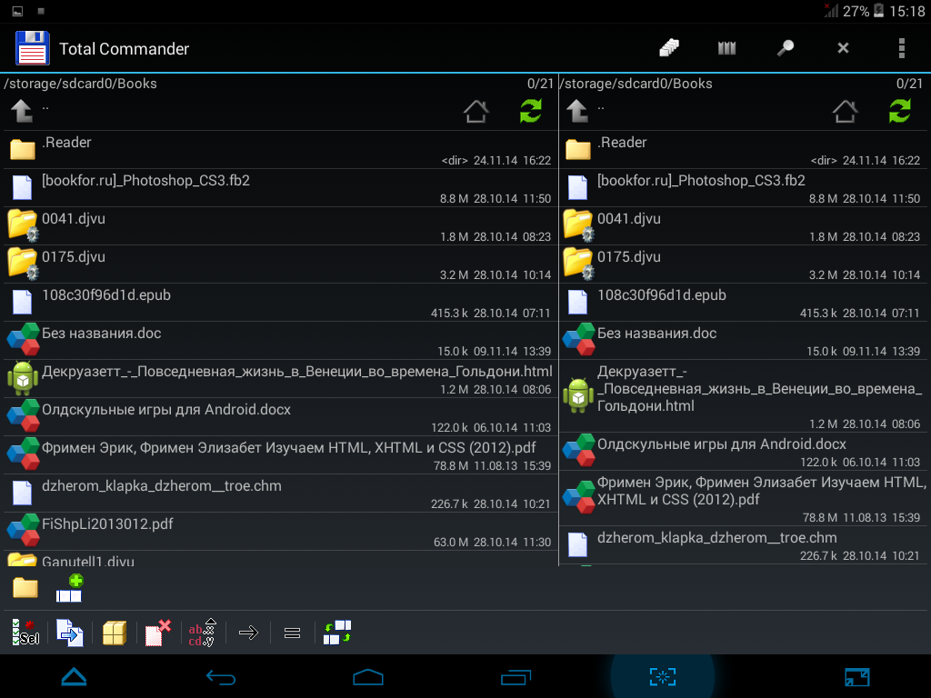The height and width of the screenshot is (698, 931).
Task: Tap the screen resize nav bar icon
Action: click(x=856, y=677)
